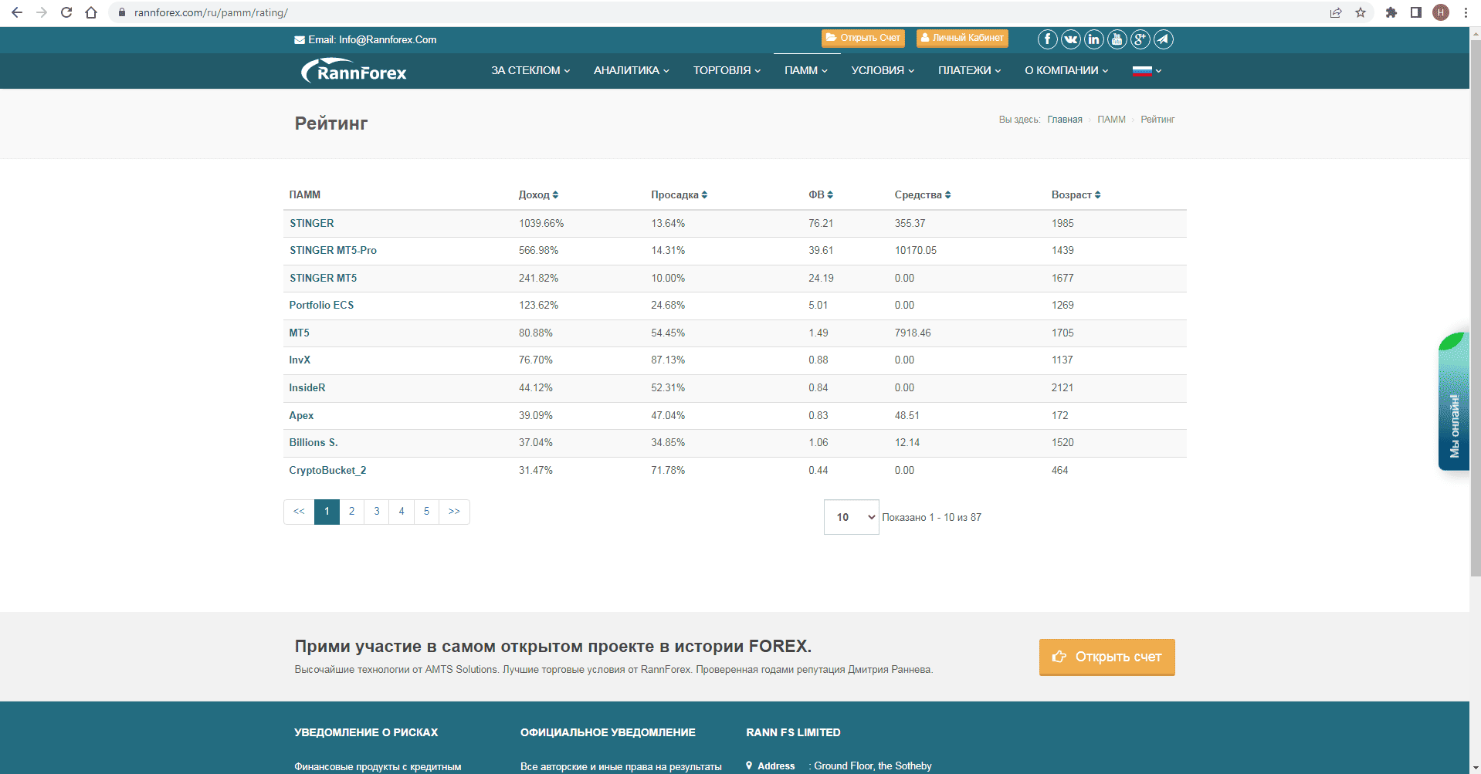1481x774 pixels.
Task: Go to pagination page 3
Action: (x=377, y=512)
